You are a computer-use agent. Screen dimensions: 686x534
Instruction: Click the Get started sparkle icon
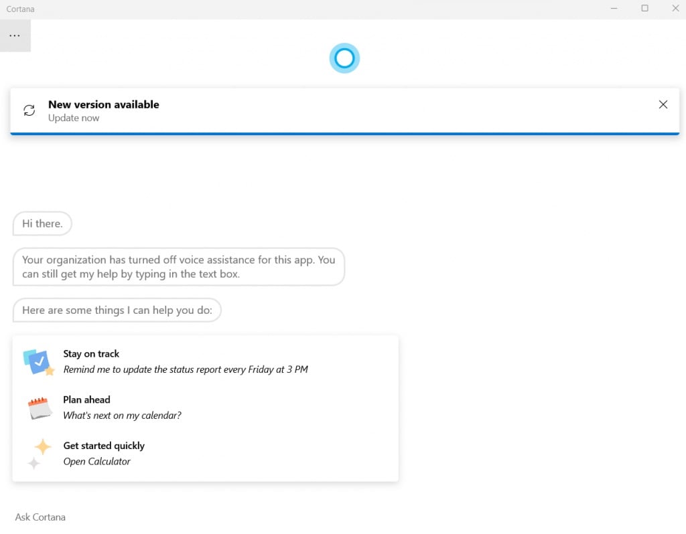pyautogui.click(x=39, y=453)
